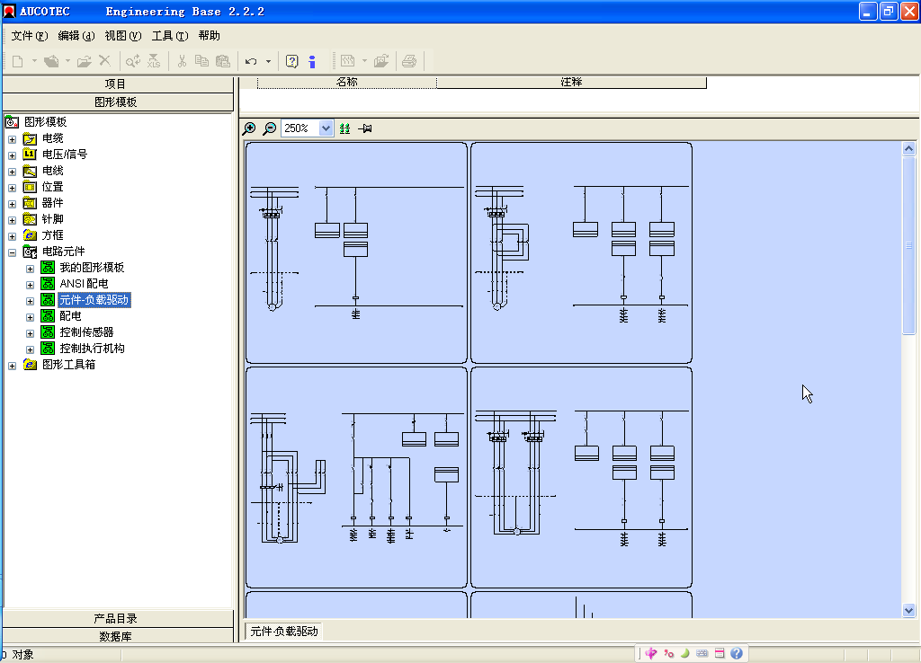Viewport: 921px width, 663px height.
Task: Click the green moon icon in tray
Action: tap(684, 653)
